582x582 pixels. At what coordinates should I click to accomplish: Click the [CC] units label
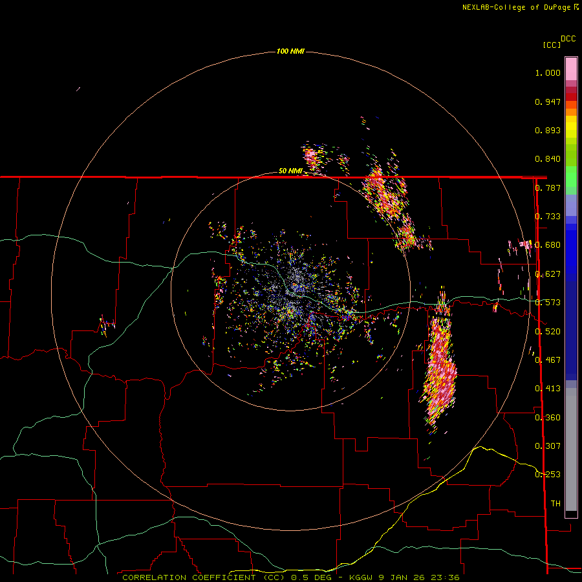point(552,45)
